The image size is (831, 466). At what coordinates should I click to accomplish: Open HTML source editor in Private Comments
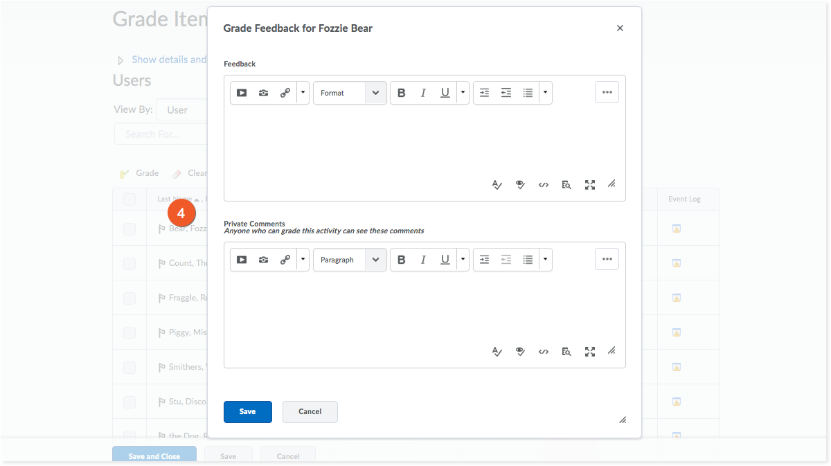pyautogui.click(x=544, y=352)
